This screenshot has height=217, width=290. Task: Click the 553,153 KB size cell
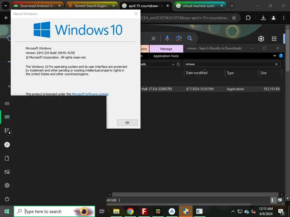(272, 89)
